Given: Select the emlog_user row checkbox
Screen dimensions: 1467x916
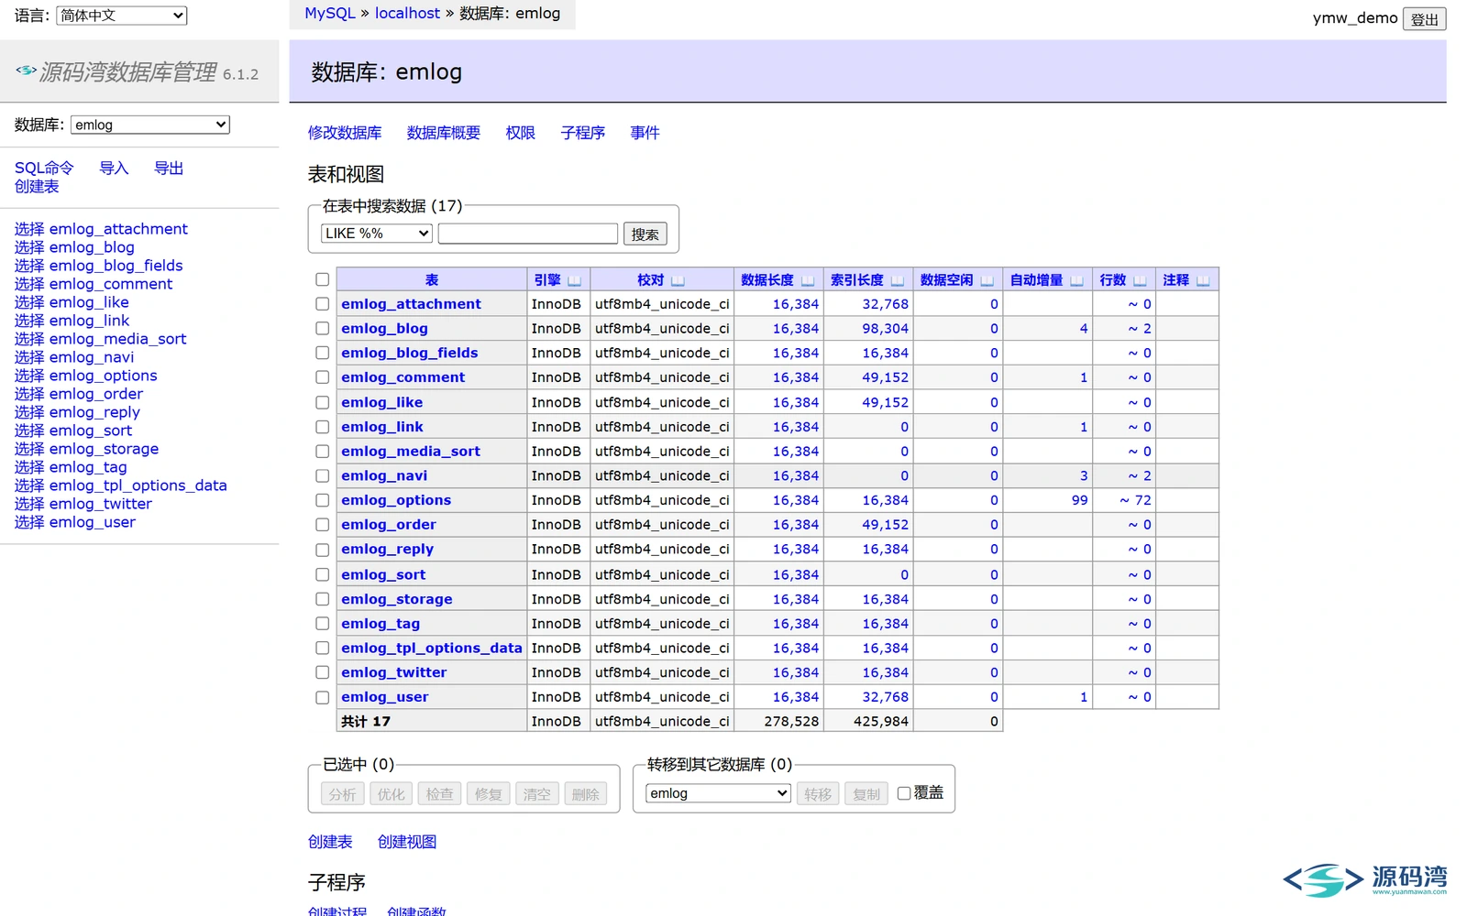Looking at the screenshot, I should 323,697.
